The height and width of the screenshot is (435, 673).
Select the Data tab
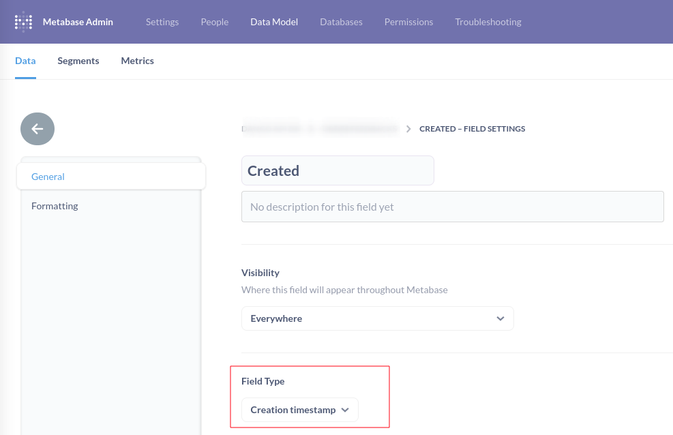[25, 61]
